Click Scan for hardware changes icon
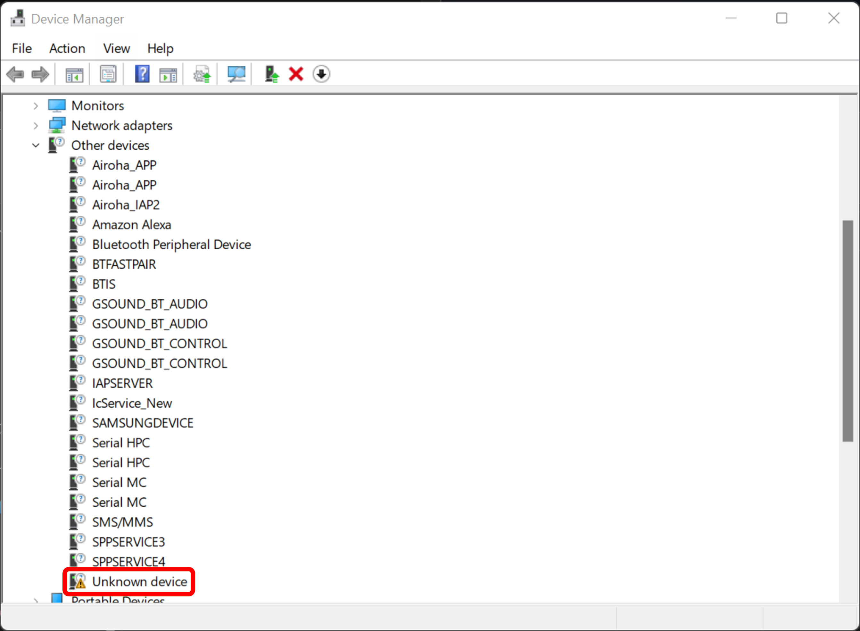The width and height of the screenshot is (860, 631). pyautogui.click(x=236, y=74)
